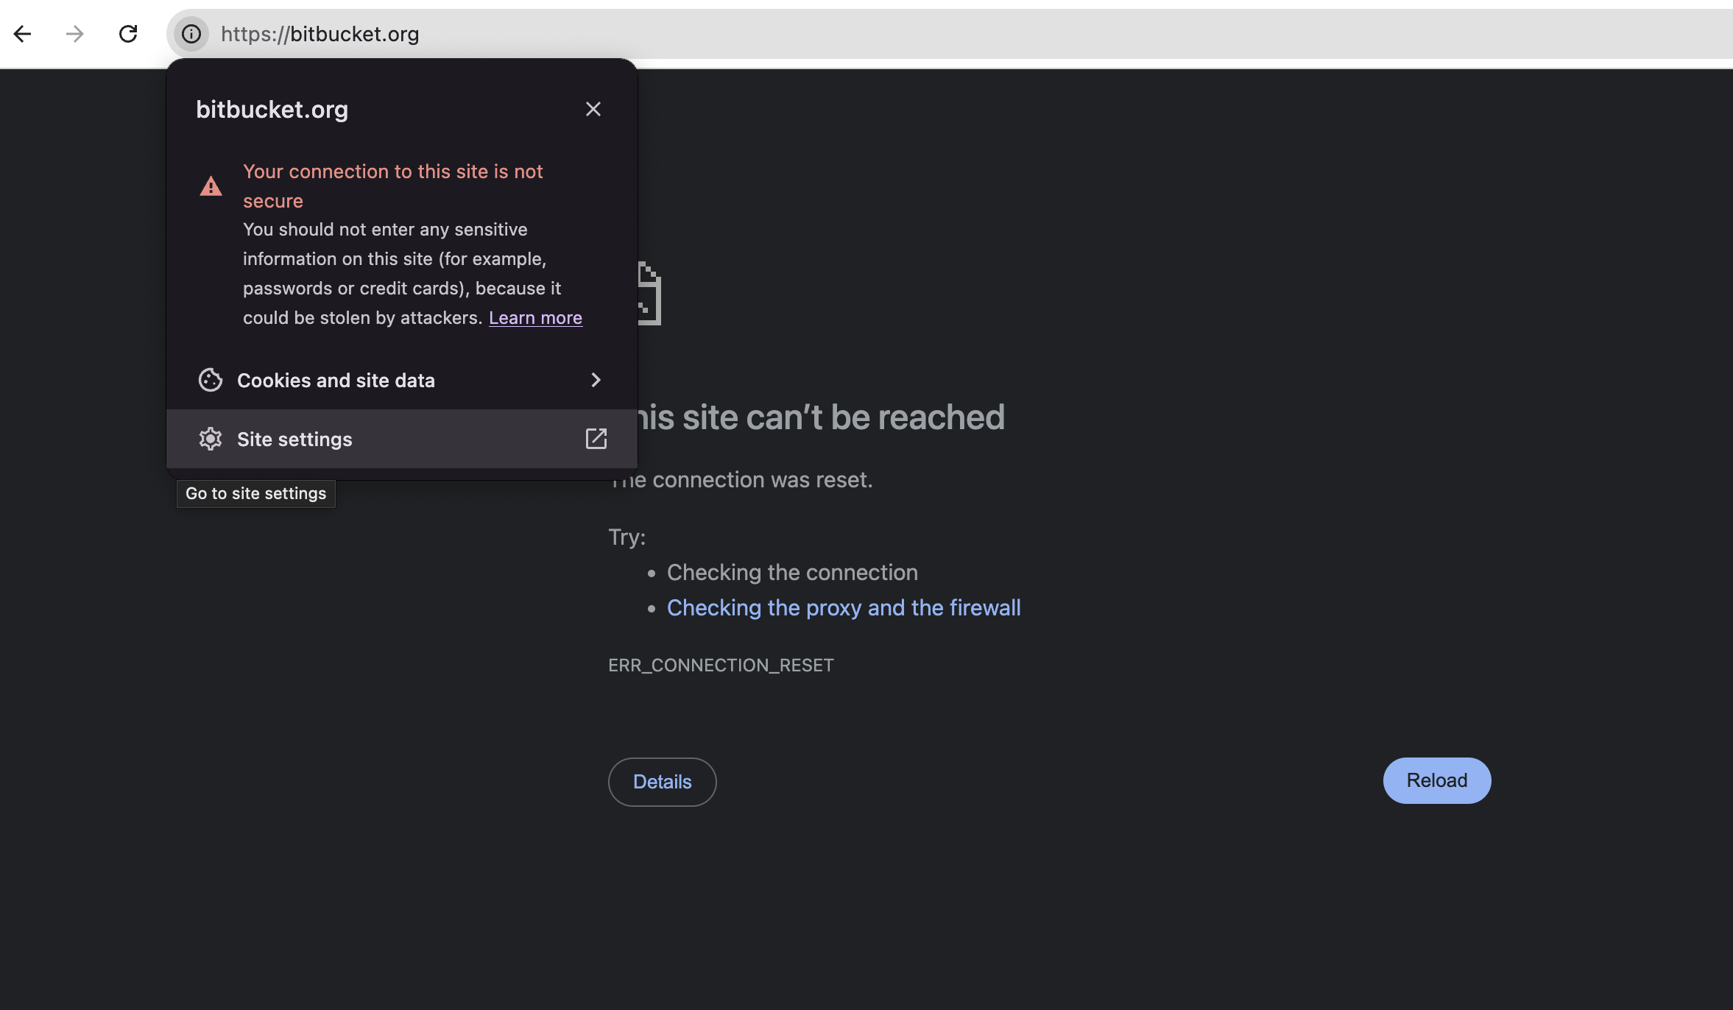Click the red warning triangle icon
Screen dimensions: 1733x1010
point(211,186)
